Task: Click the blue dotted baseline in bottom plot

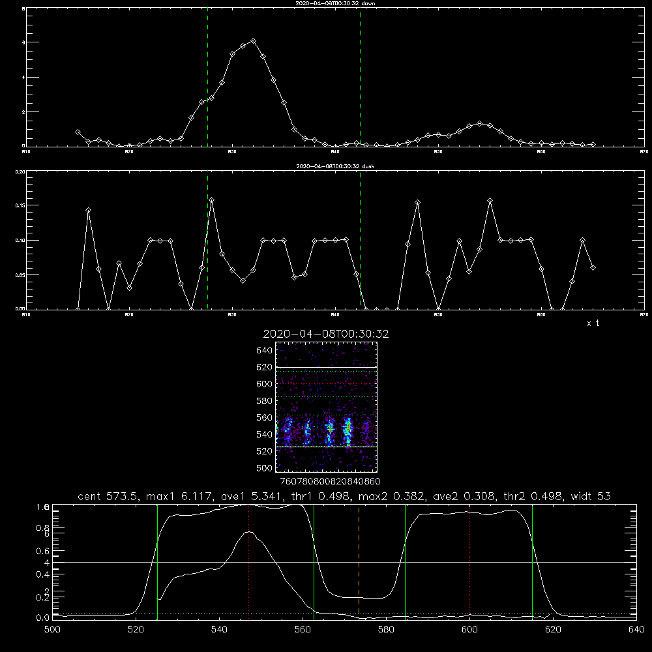Action: point(344,613)
